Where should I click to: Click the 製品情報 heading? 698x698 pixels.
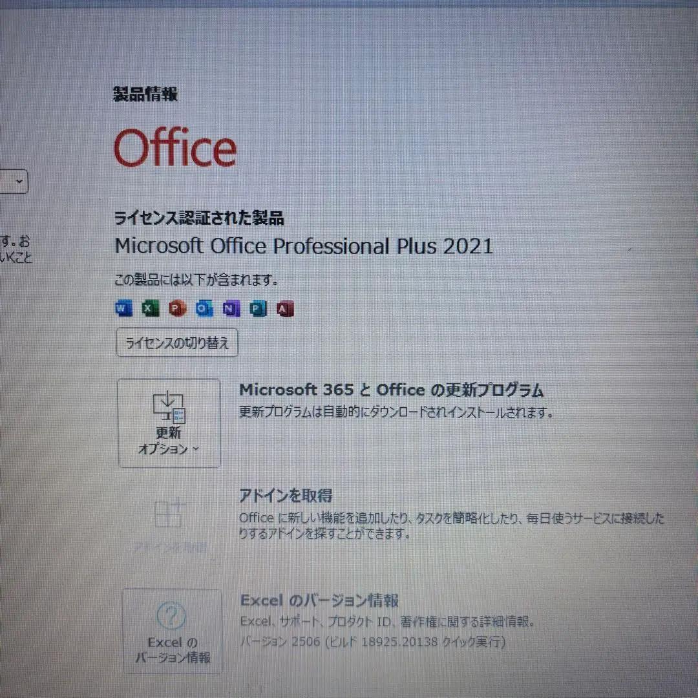coord(145,94)
